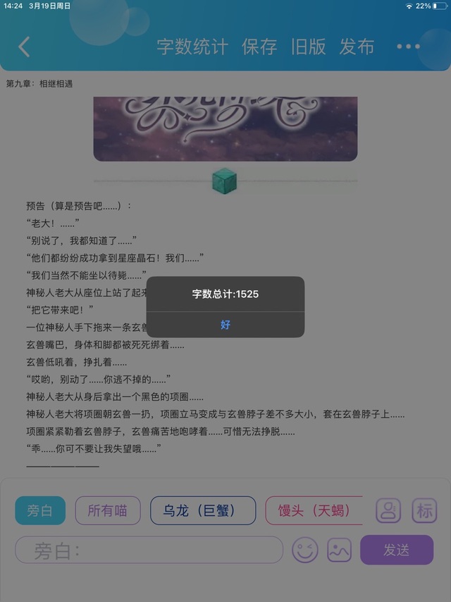
Task: Switch to 旧版 old version
Action: click(309, 47)
